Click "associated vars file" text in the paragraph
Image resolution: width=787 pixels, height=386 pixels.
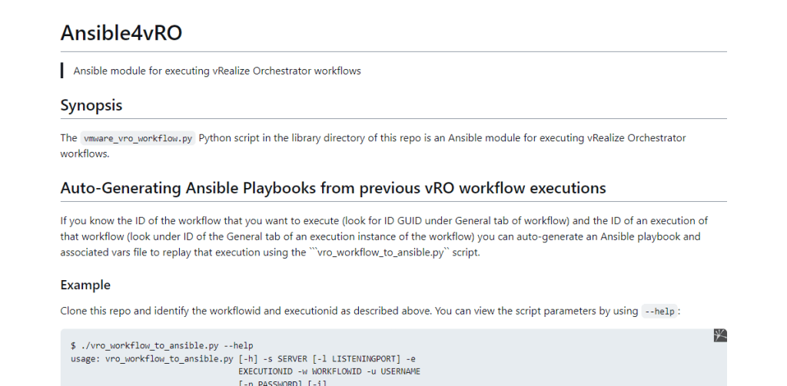tap(108, 252)
